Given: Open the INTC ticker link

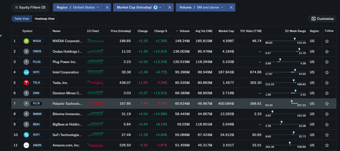Looking at the screenshot, I should pos(36,72).
